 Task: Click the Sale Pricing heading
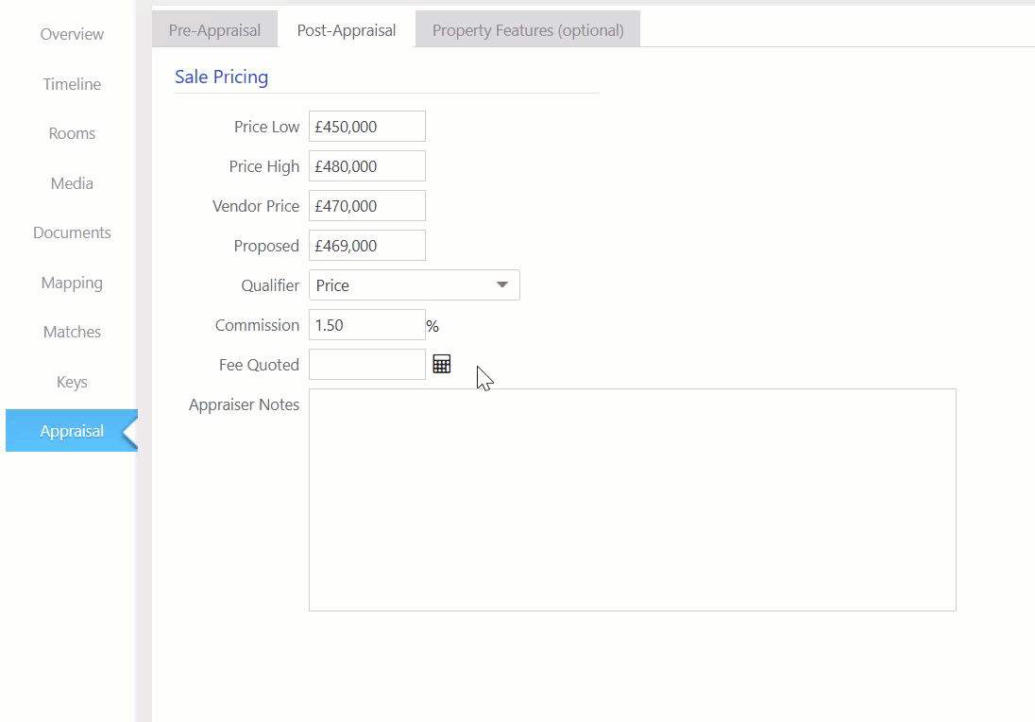click(221, 77)
